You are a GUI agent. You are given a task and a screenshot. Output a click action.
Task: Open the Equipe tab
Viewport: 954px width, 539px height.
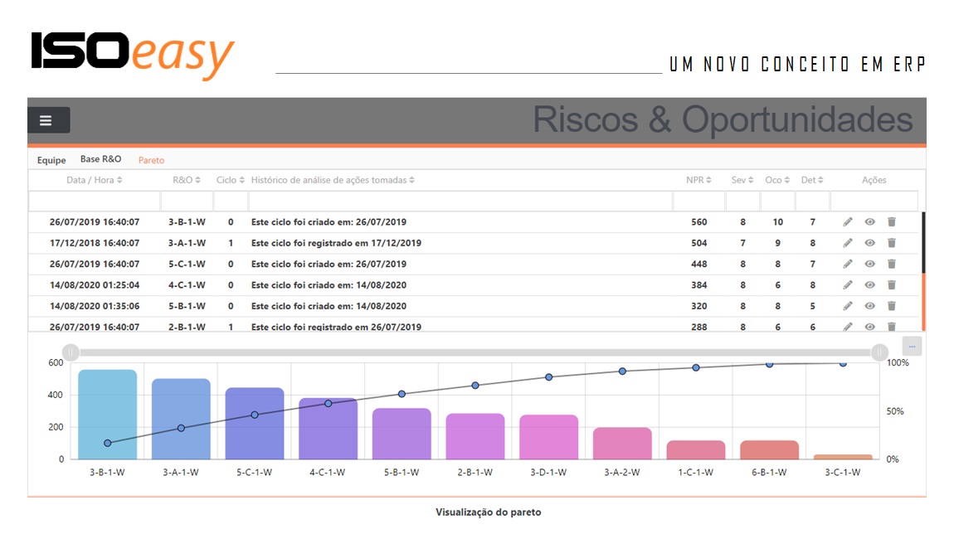click(51, 160)
